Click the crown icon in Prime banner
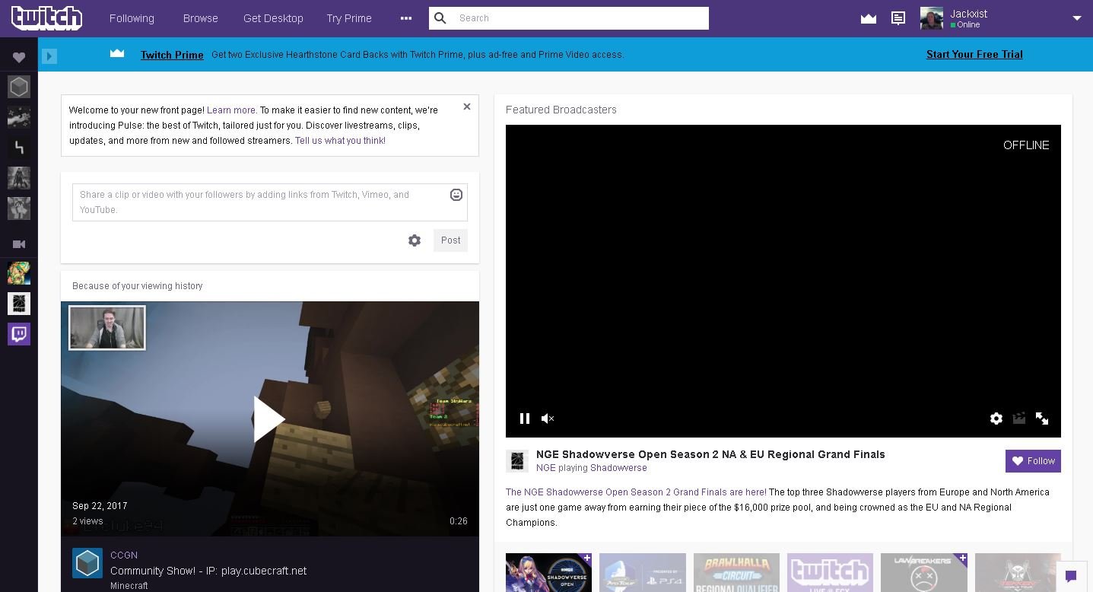 click(117, 53)
